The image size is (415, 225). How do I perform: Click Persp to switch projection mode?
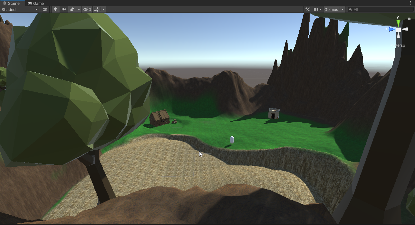point(400,45)
